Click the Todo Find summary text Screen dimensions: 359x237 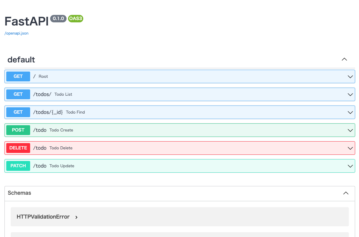[x=76, y=112]
